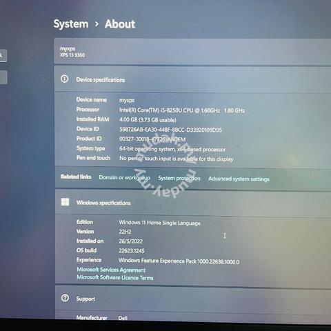Click the System breadcrumb link

pos(71,24)
